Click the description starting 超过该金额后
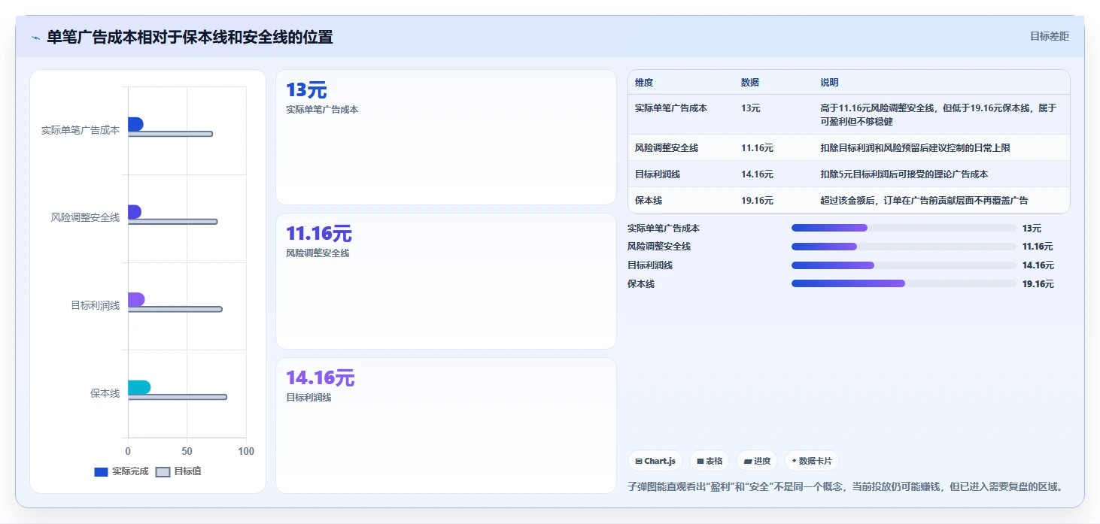Image resolution: width=1100 pixels, height=524 pixels. [x=924, y=201]
